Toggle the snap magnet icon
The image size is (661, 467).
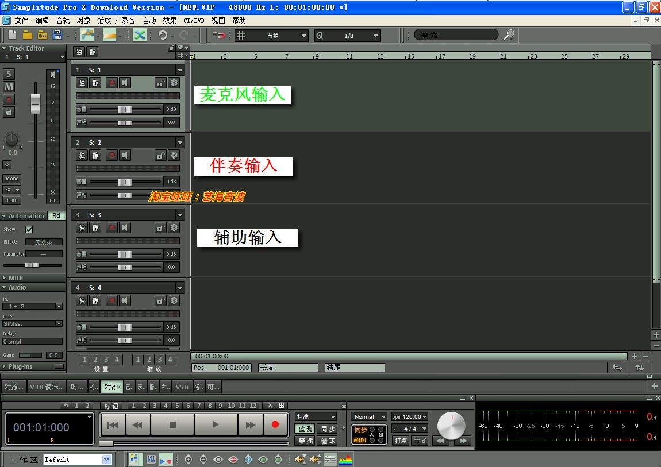[219, 36]
